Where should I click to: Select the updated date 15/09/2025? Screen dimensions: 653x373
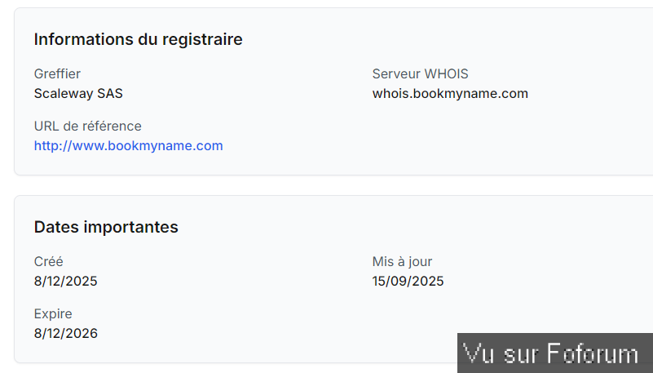(x=408, y=282)
